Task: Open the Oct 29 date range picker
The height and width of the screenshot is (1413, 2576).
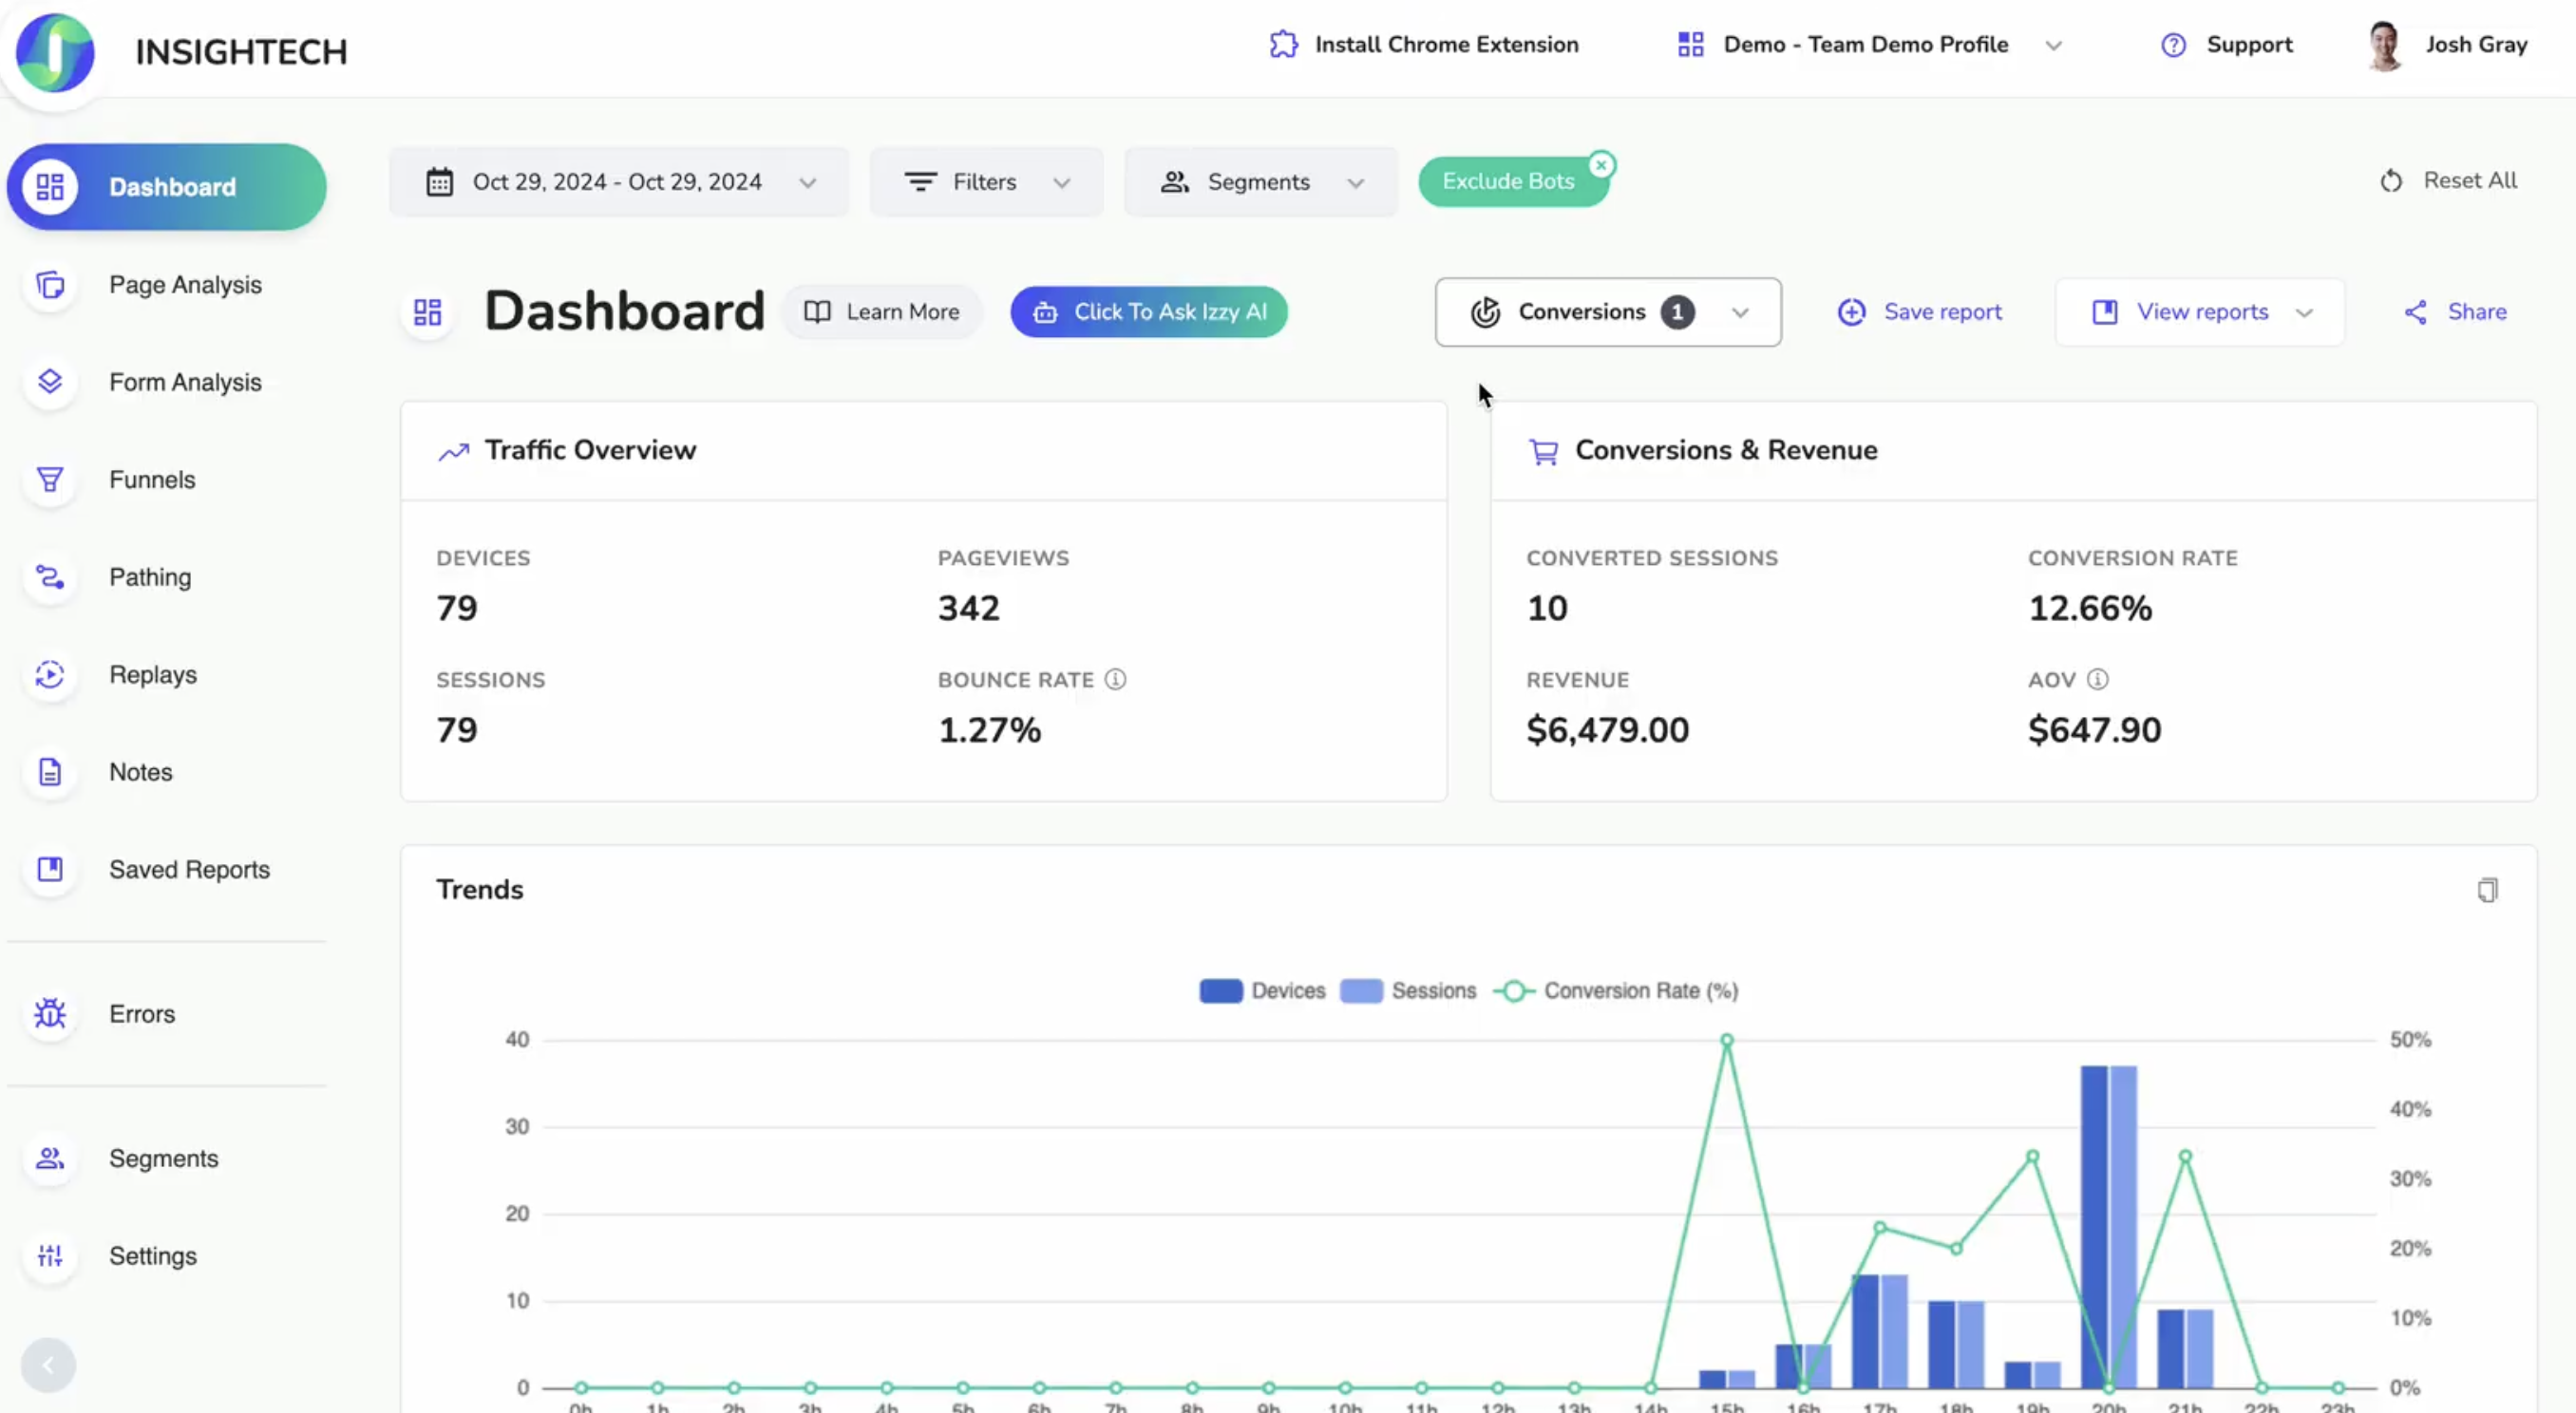Action: (618, 182)
